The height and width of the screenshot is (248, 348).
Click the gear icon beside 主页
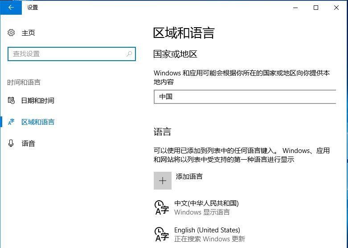(11, 33)
